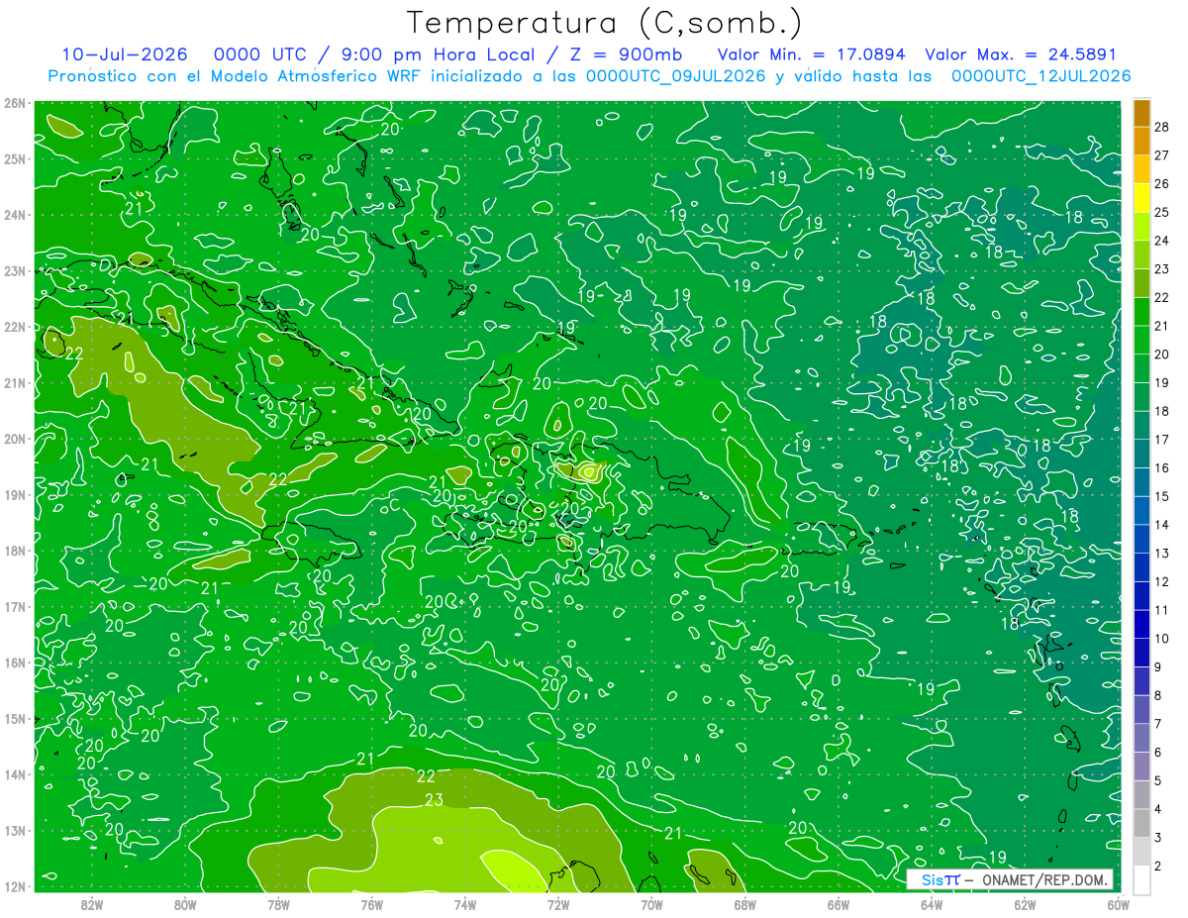Click the "23" contour label on the map
Screen dimensions: 1188x918
pos(434,800)
